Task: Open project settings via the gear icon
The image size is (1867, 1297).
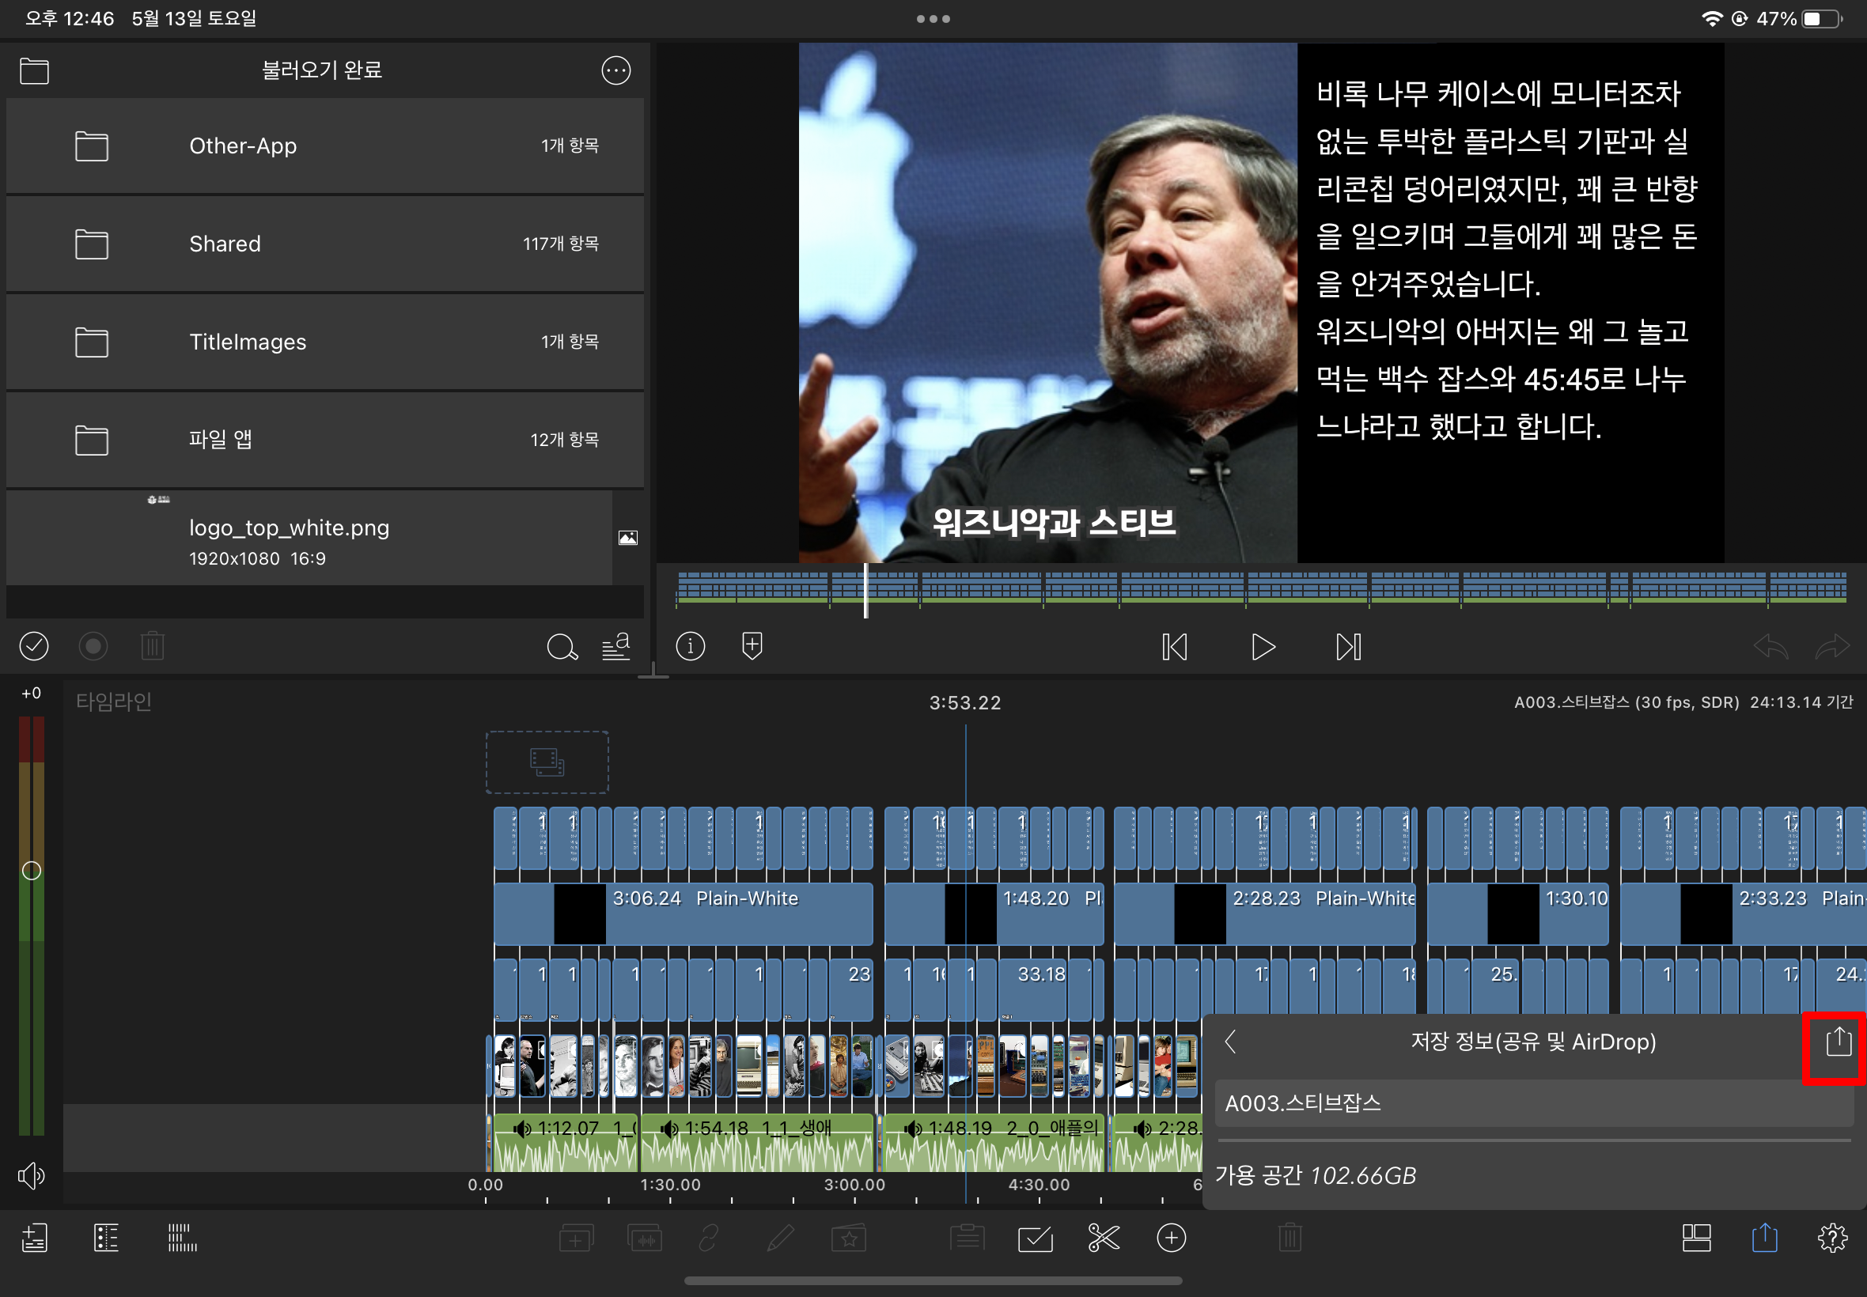Action: [1832, 1238]
